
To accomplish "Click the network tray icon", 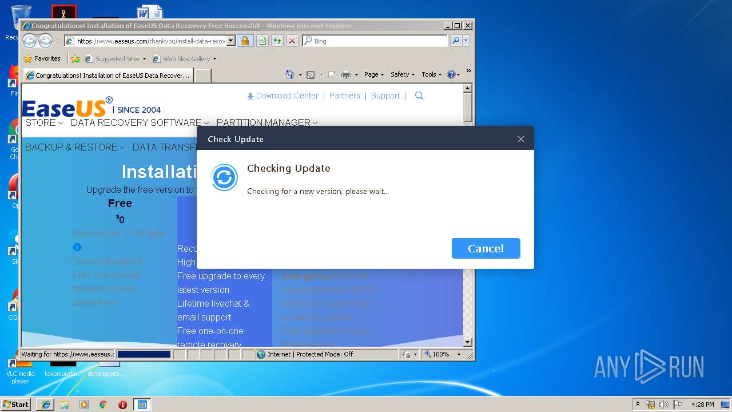I will 650,405.
